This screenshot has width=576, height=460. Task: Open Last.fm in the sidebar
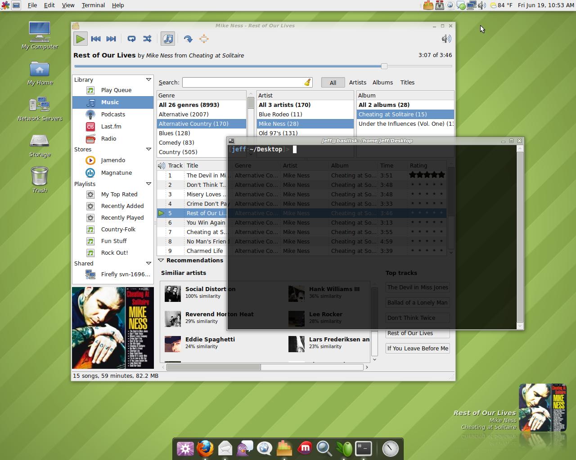pyautogui.click(x=113, y=126)
